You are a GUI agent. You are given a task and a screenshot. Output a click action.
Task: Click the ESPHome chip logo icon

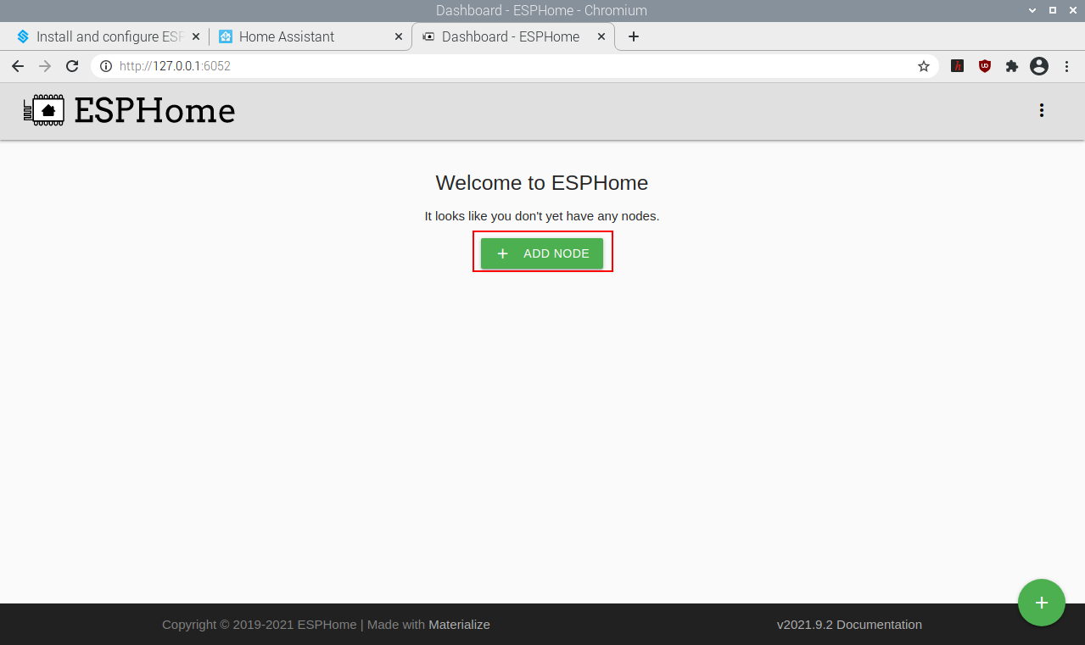point(44,110)
